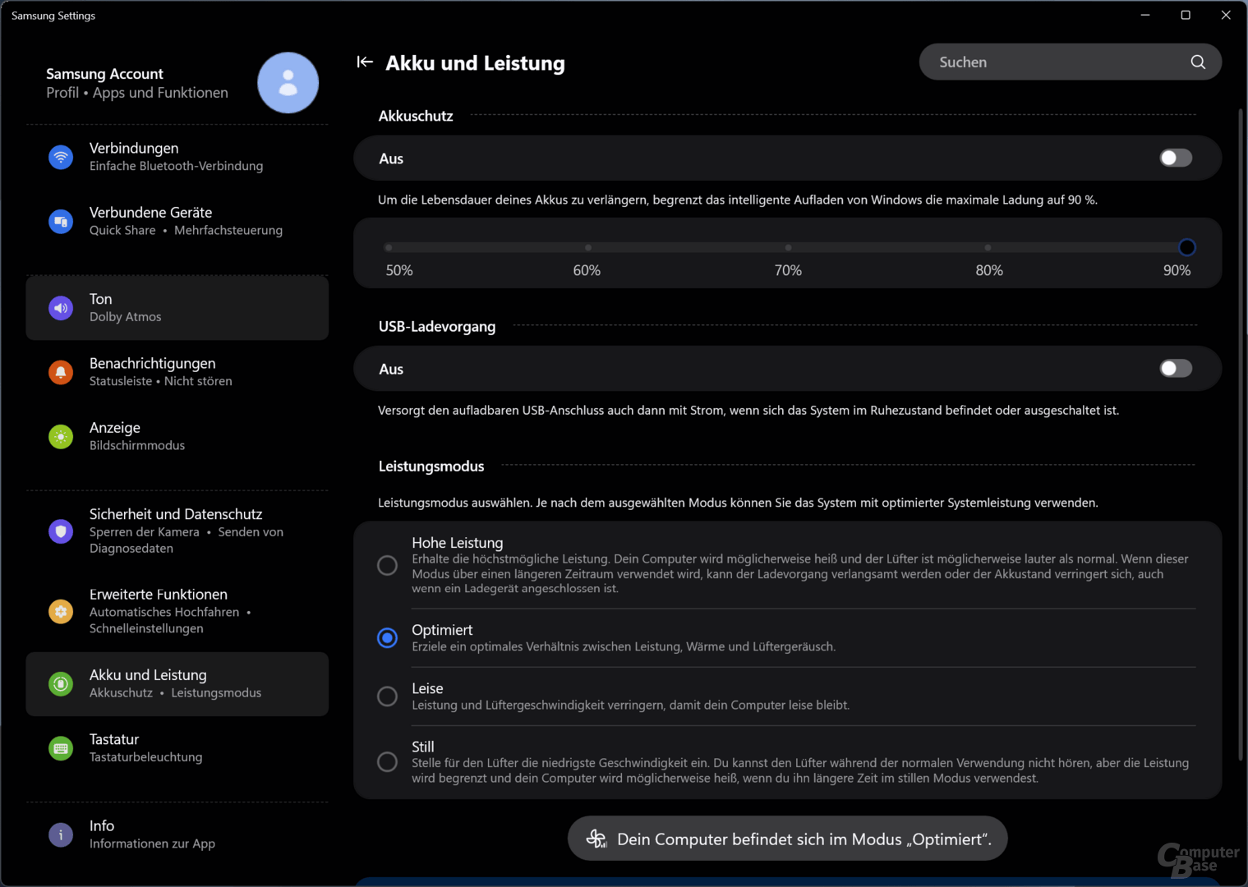Select the Still radio button

click(387, 762)
